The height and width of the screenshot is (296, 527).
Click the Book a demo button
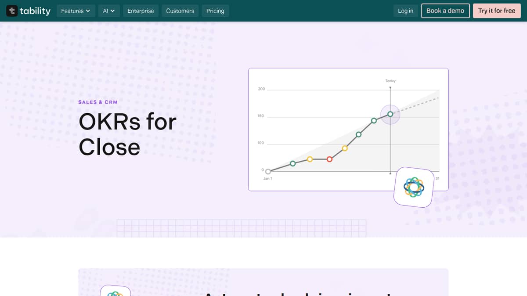click(x=445, y=11)
